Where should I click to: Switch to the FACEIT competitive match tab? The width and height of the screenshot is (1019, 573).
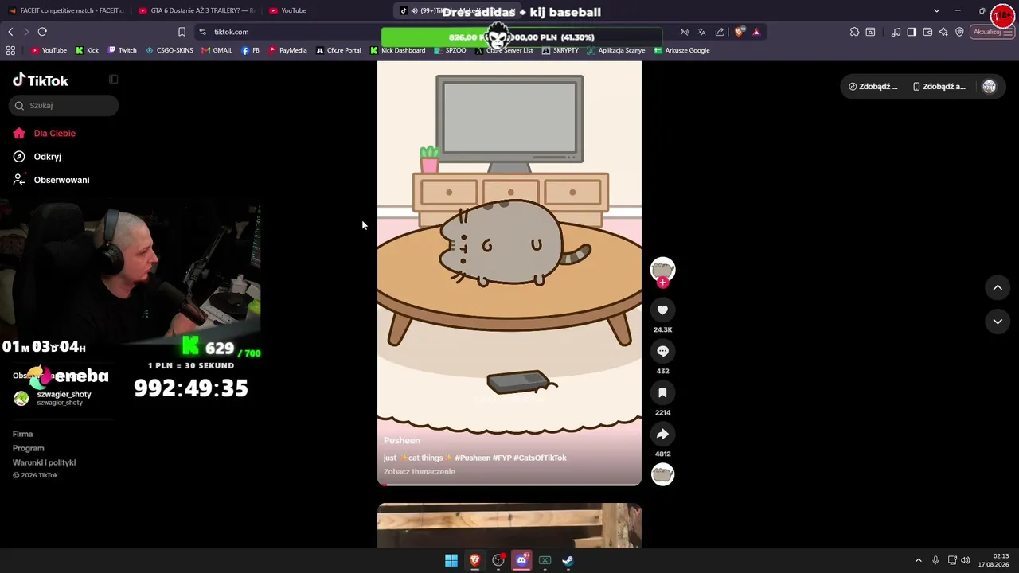tap(66, 10)
